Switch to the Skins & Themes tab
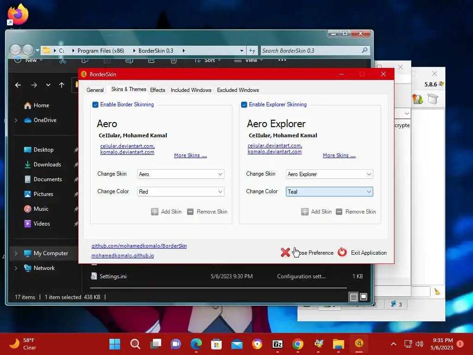This screenshot has height=355, width=473. tap(128, 89)
